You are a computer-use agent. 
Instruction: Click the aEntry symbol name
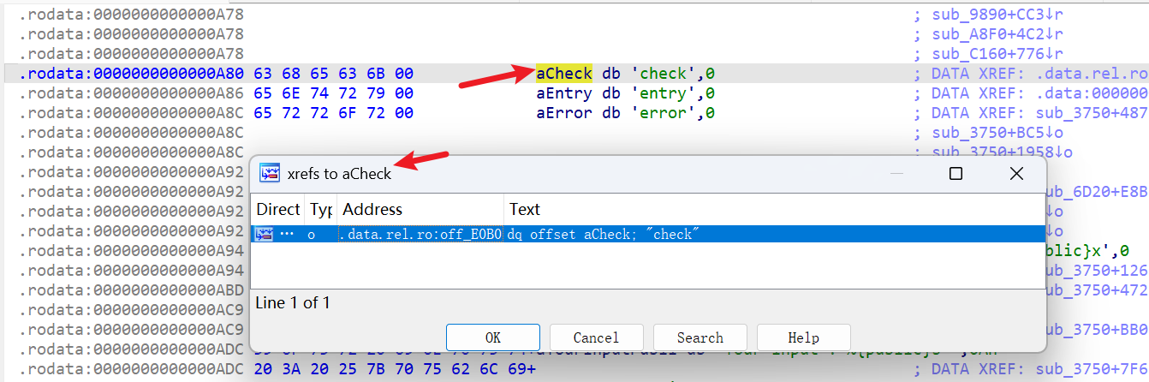[x=564, y=93]
